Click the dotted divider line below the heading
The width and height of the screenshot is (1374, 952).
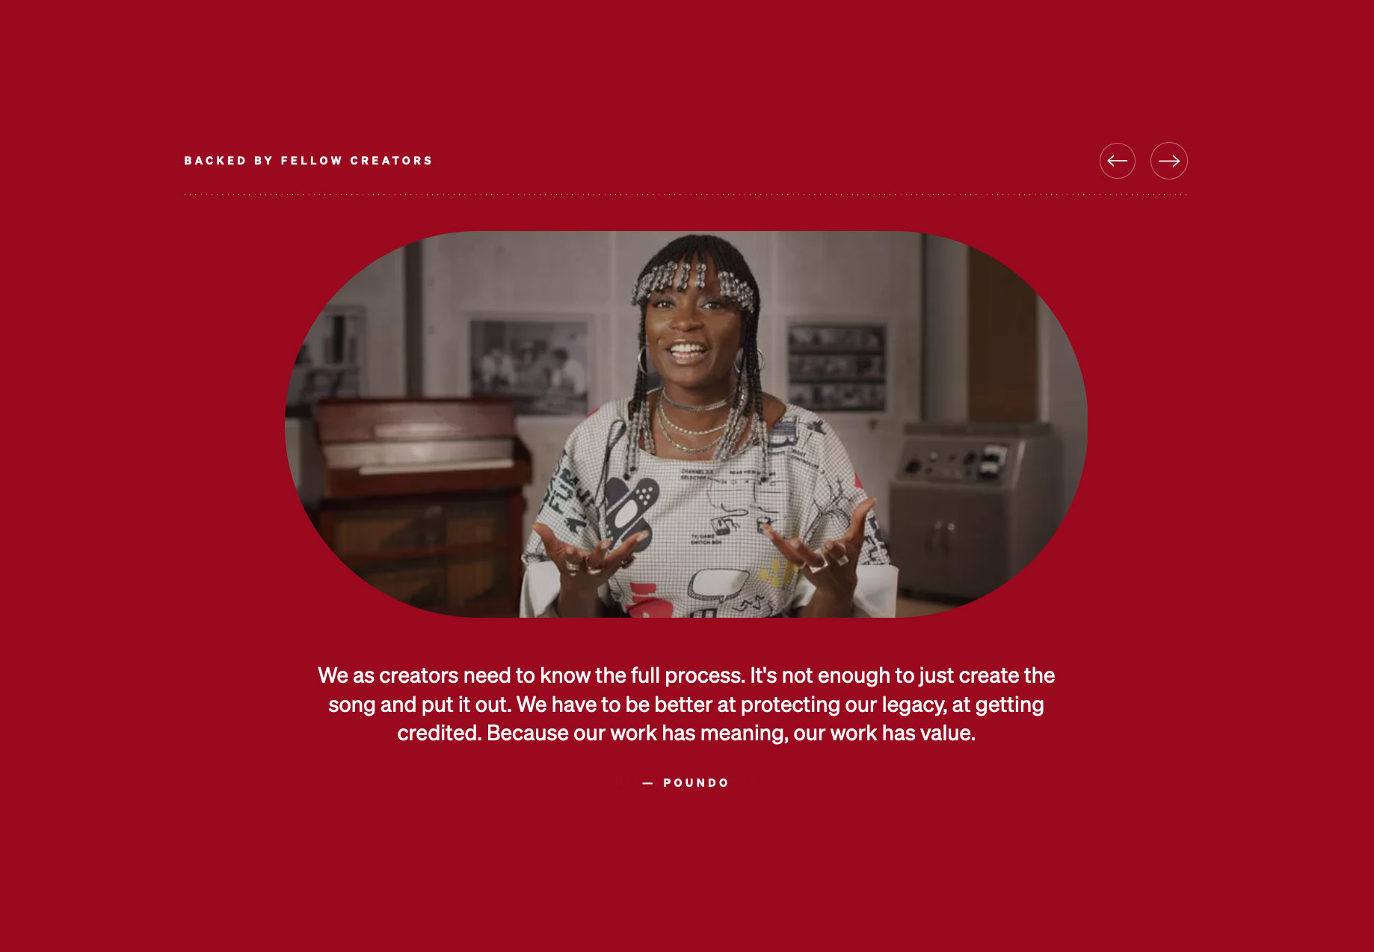coord(686,195)
